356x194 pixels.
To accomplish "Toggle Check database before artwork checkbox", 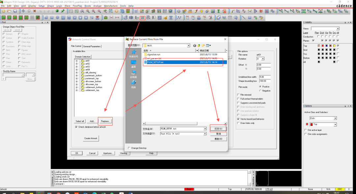I will [x=76, y=127].
